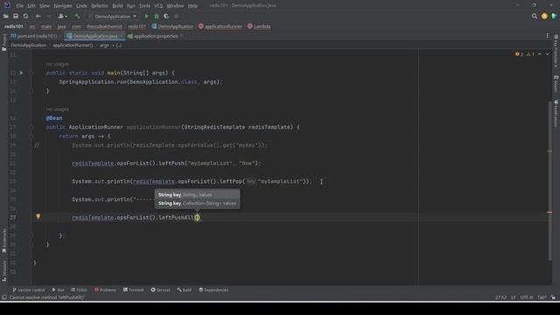Open Search Everywhere magnifier icon
Screen dimensions: 560x315
pos(535,16)
